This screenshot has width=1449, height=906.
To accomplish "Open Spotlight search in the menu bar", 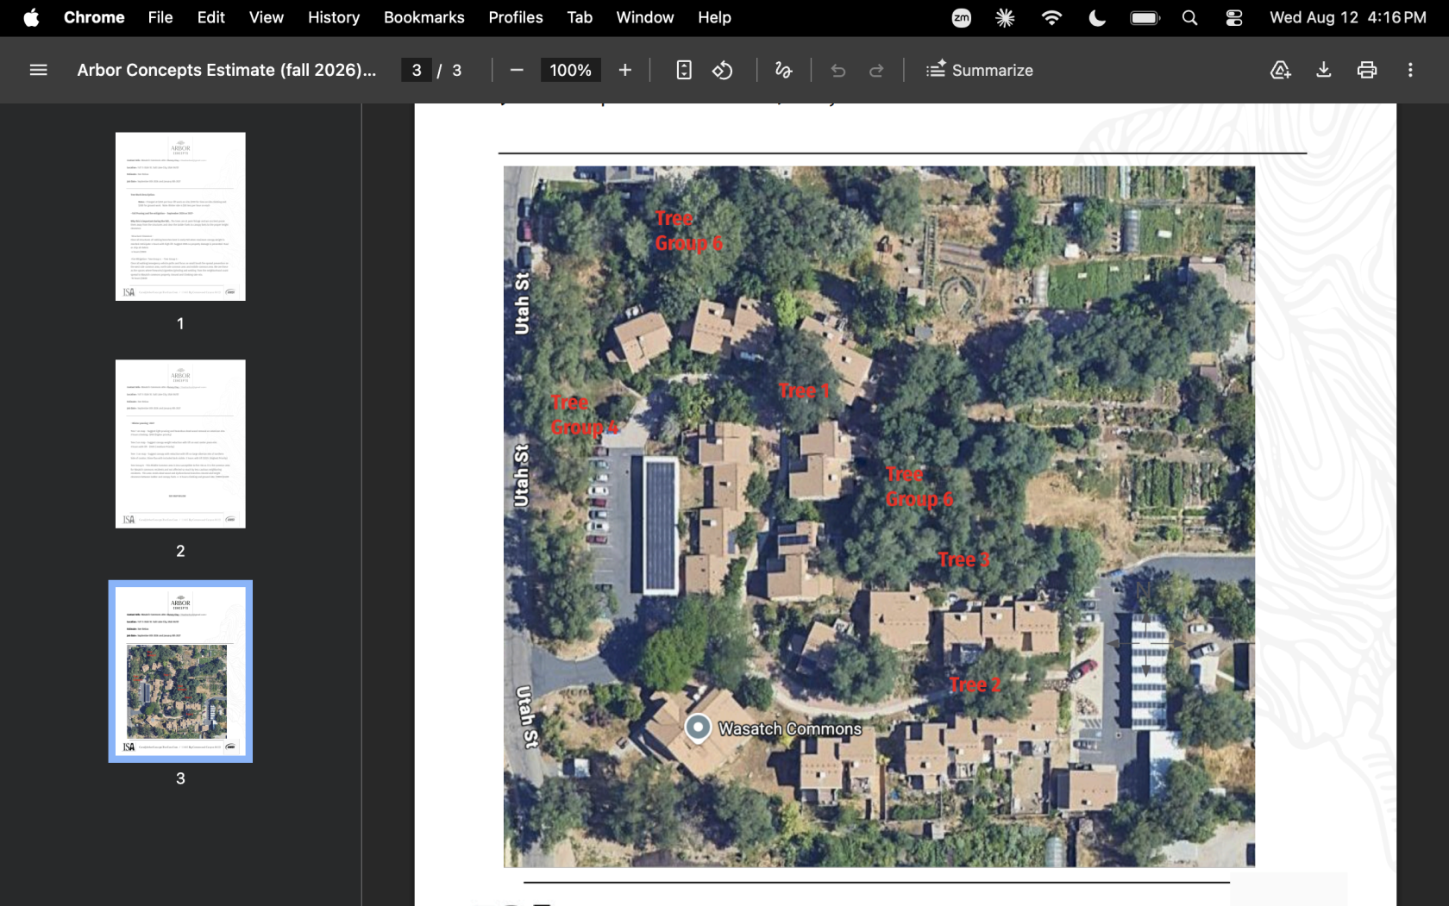I will (x=1189, y=17).
